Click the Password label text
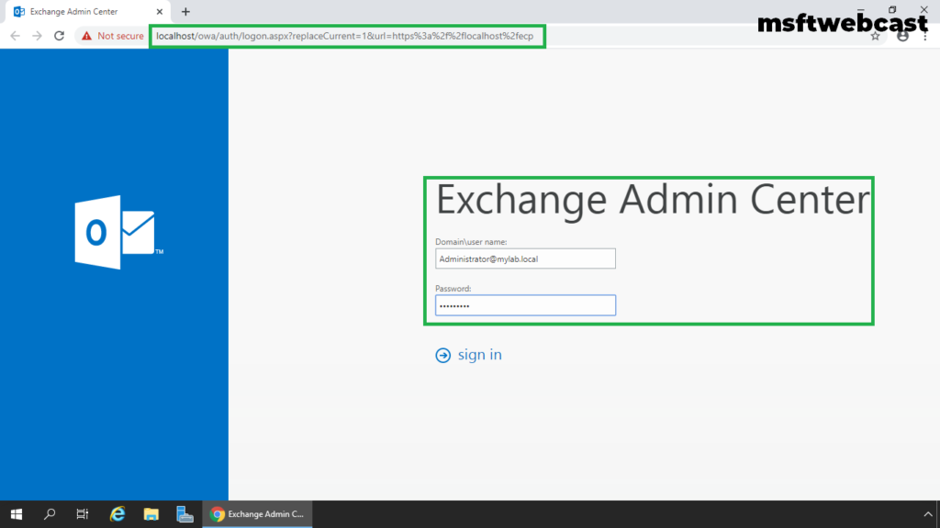The image size is (940, 528). point(453,289)
